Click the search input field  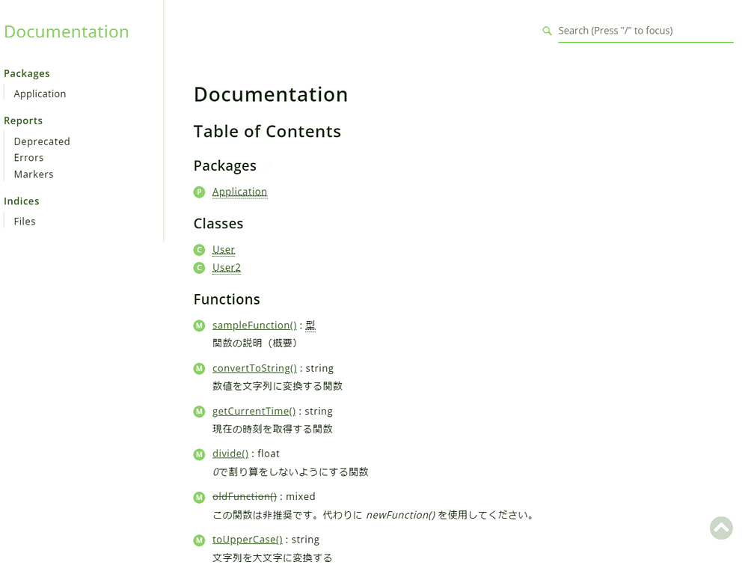pyautogui.click(x=643, y=31)
